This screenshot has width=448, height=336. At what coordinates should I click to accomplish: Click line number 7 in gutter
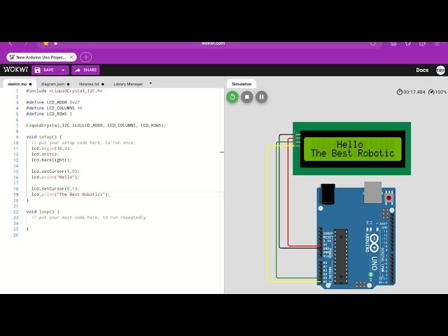(17, 125)
